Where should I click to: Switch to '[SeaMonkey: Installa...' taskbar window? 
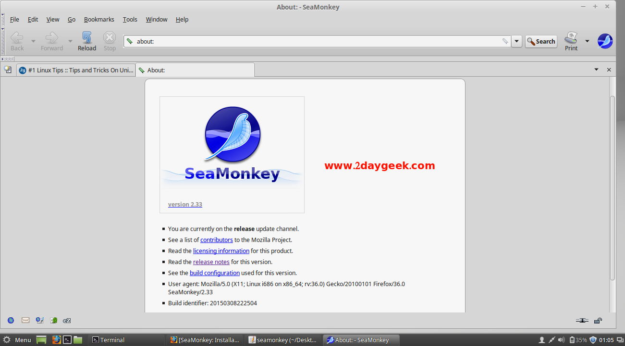point(206,340)
